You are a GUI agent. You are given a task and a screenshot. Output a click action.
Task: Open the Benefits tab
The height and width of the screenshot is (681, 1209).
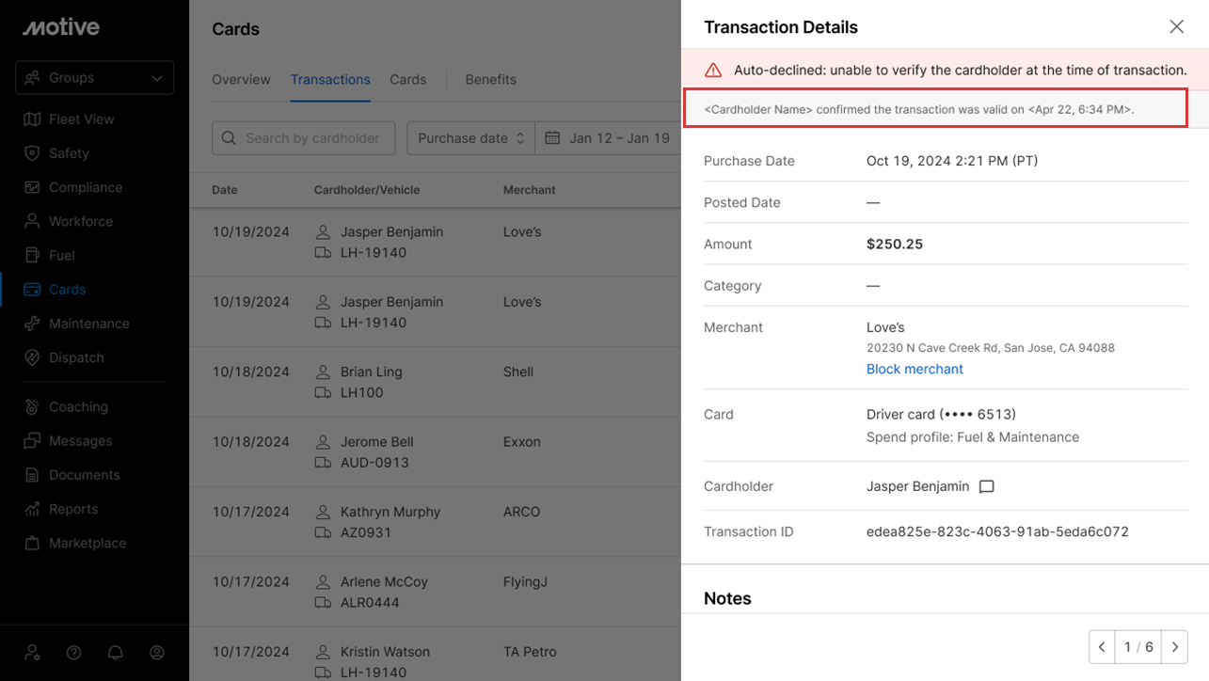click(491, 80)
